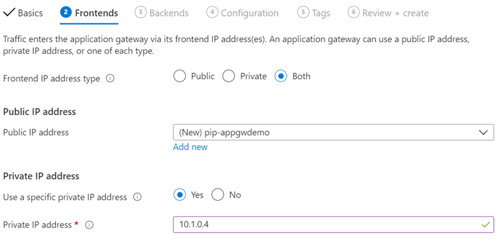Open the Backends tab
The image size is (499, 245).
click(162, 13)
